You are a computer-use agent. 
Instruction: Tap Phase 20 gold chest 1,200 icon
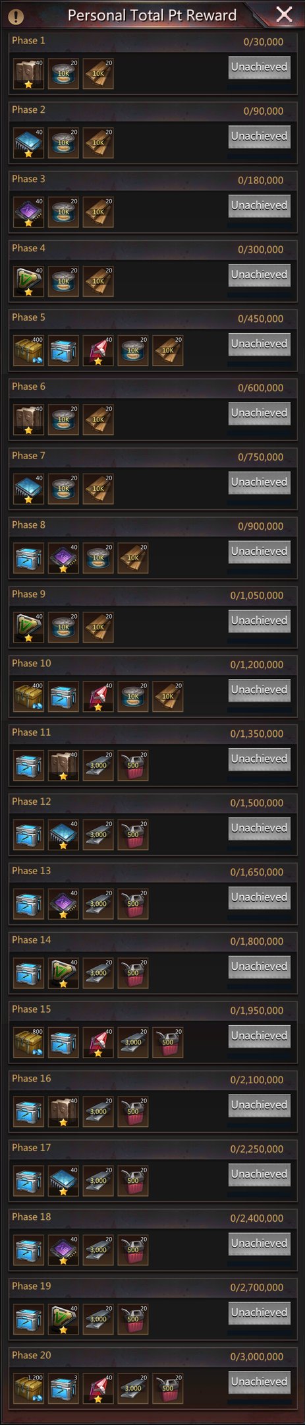[29, 1389]
